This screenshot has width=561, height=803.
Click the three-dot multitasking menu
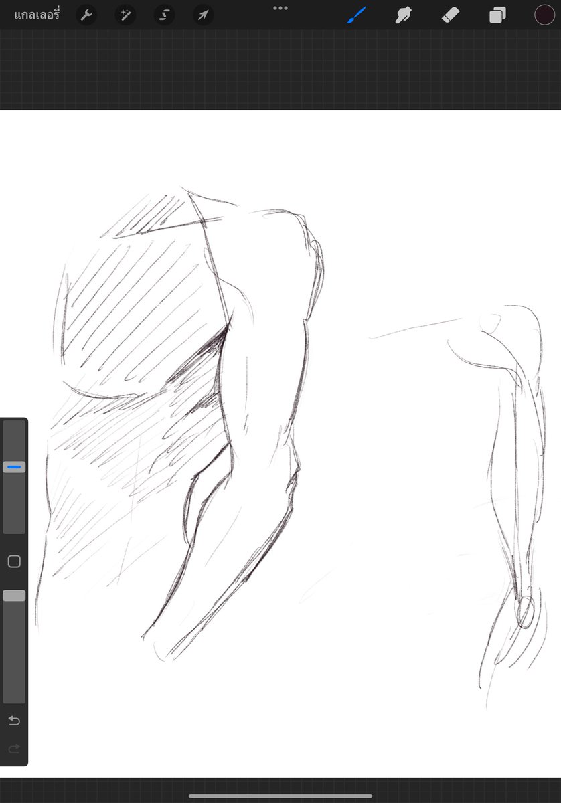[x=280, y=8]
